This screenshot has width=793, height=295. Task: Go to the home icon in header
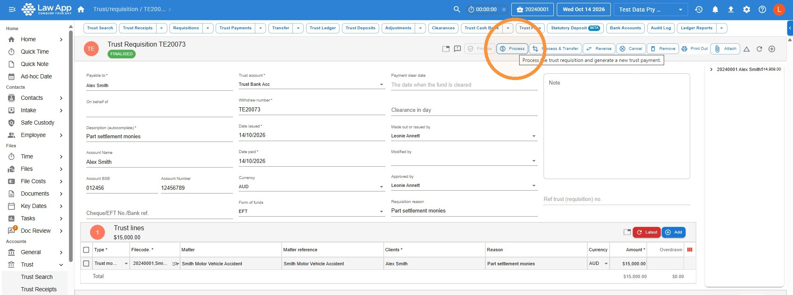[81, 9]
